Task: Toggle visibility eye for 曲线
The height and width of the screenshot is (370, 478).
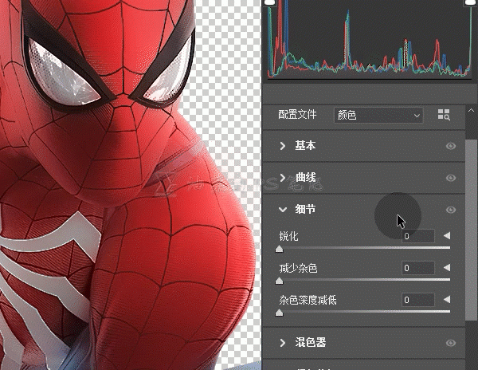Action: click(x=451, y=178)
